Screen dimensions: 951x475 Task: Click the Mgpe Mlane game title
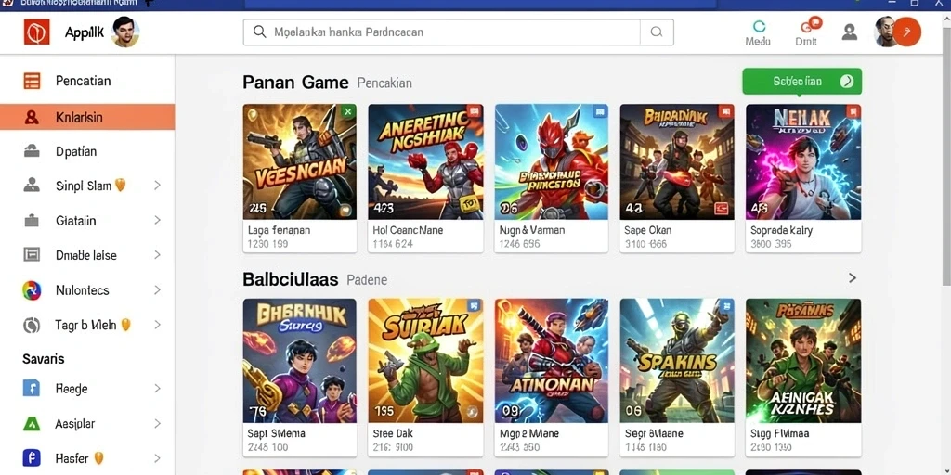pos(528,434)
